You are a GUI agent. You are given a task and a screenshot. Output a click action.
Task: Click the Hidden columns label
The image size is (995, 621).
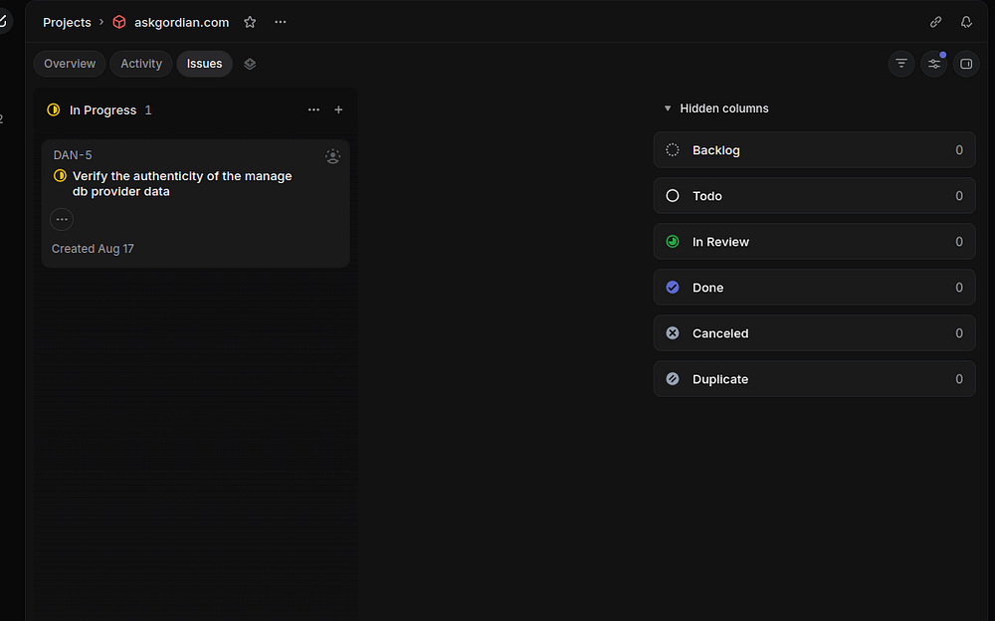pyautogui.click(x=724, y=108)
